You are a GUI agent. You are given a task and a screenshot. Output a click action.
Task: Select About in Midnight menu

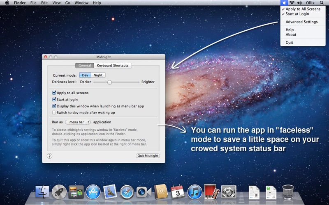(x=303, y=35)
